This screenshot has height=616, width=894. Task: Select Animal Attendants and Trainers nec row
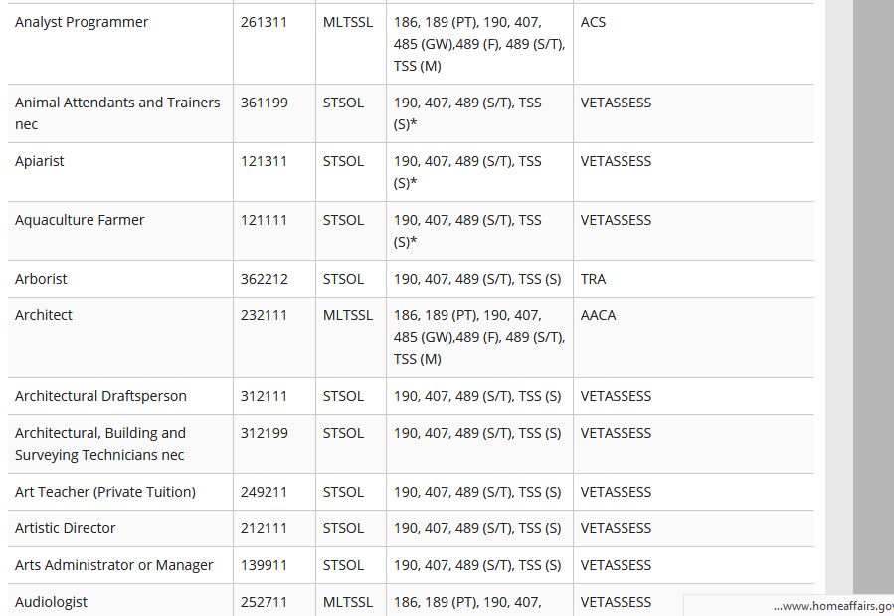(x=411, y=113)
